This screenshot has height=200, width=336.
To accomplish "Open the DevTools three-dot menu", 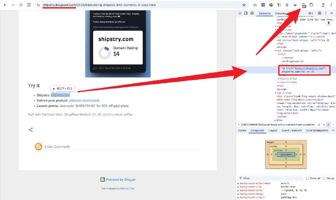I will (x=326, y=13).
